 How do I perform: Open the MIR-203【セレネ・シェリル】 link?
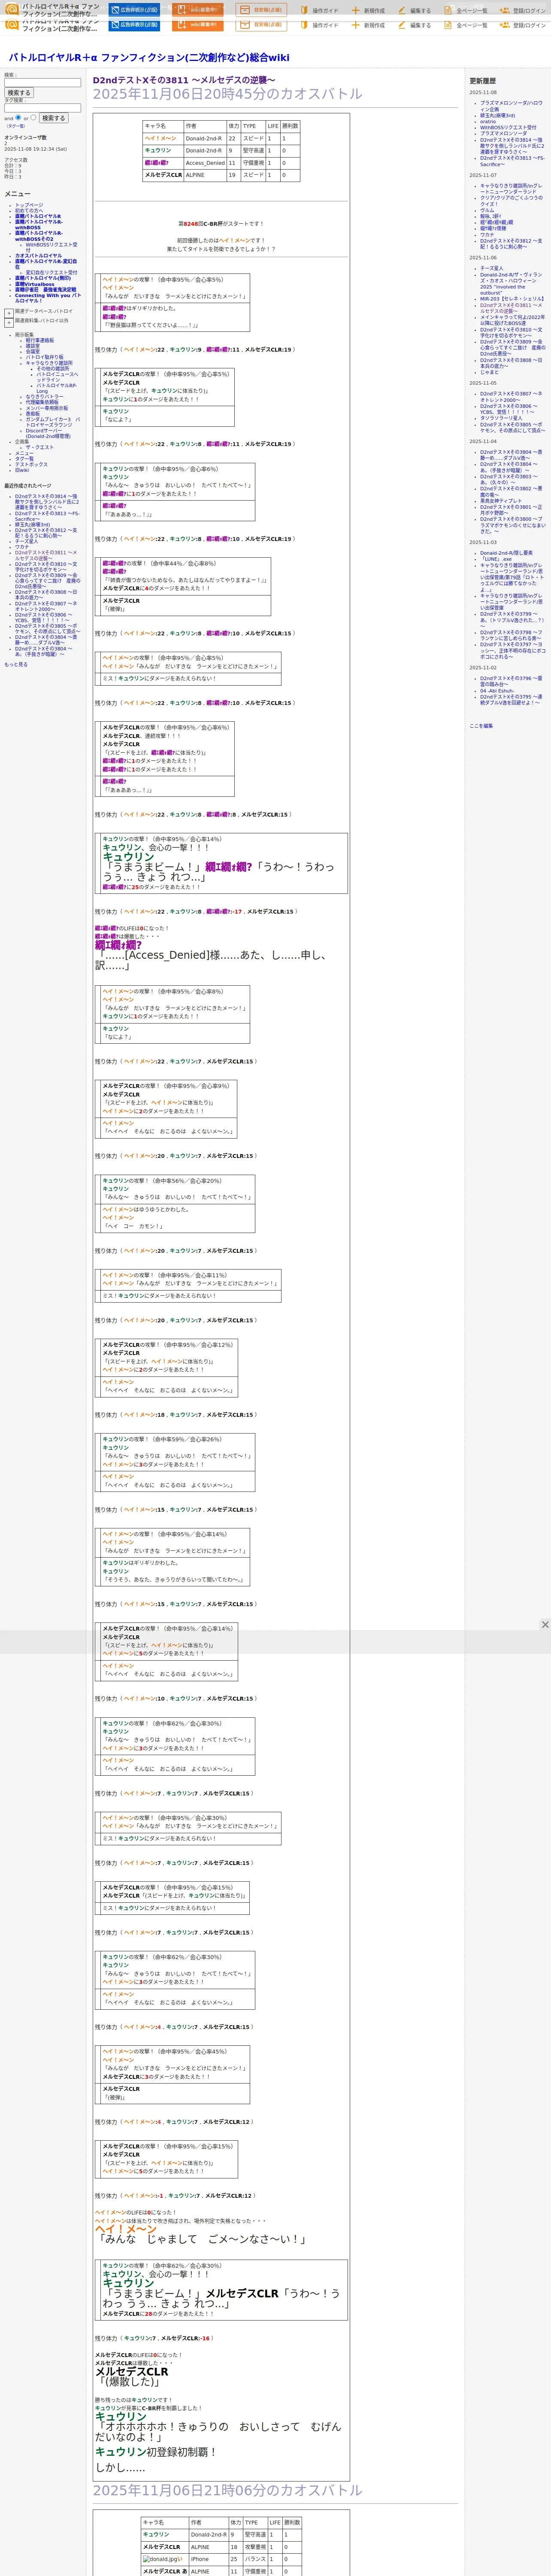(x=512, y=299)
